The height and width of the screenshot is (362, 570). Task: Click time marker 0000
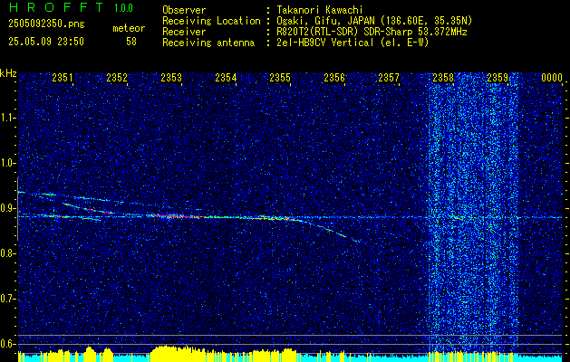(x=552, y=77)
